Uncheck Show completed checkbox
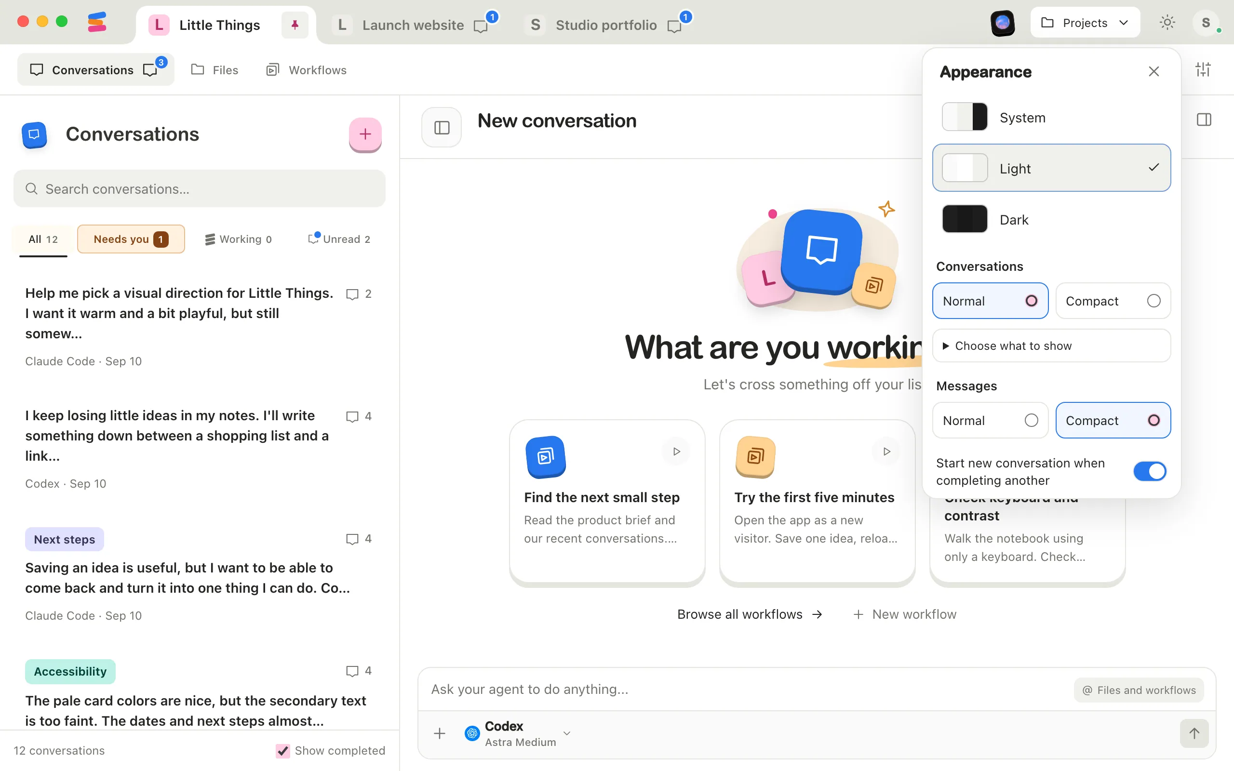Image resolution: width=1234 pixels, height=771 pixels. point(282,751)
